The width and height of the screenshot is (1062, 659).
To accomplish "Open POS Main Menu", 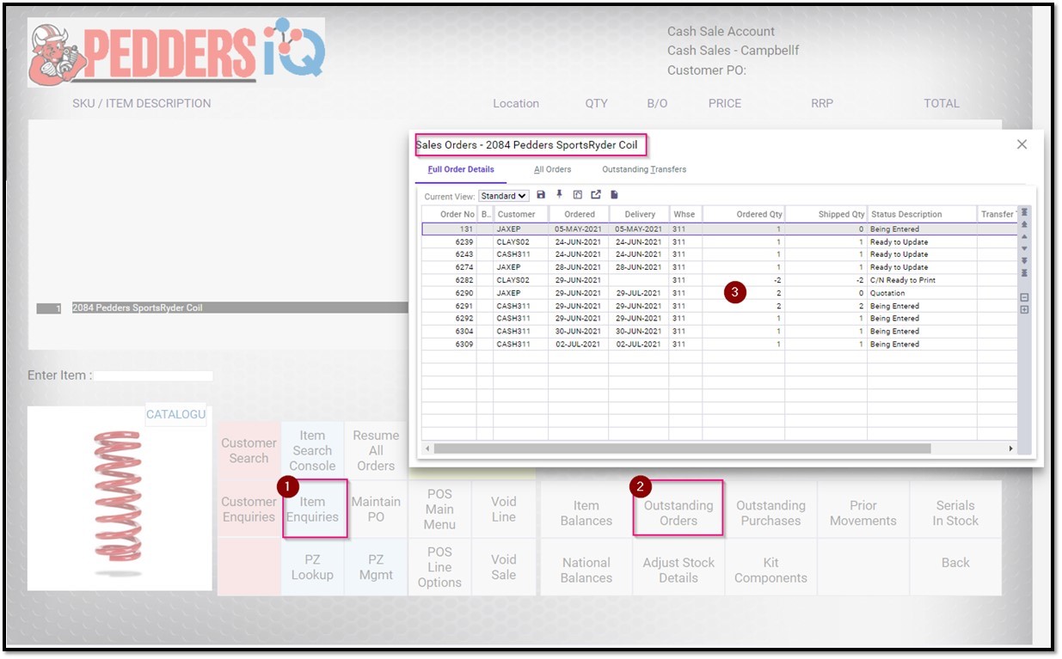I will click(439, 509).
